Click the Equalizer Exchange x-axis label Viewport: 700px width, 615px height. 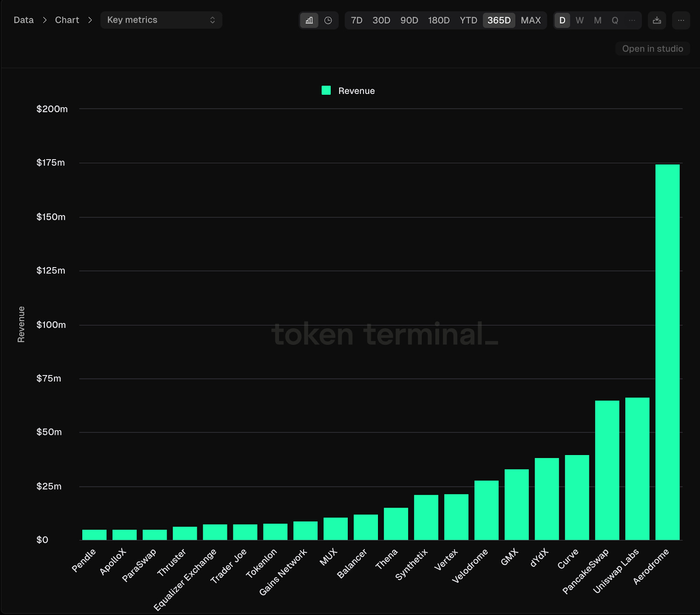coord(185,580)
